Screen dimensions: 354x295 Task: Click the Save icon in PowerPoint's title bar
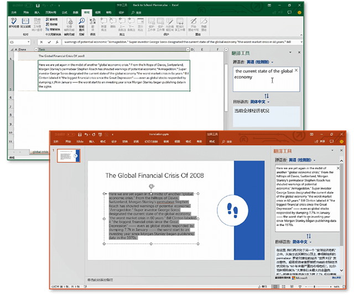80,134
